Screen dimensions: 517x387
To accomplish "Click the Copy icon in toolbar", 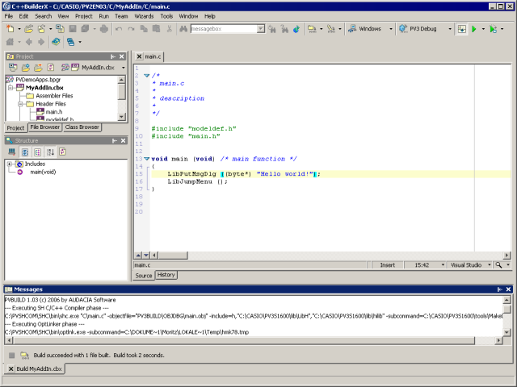I will [144, 29].
